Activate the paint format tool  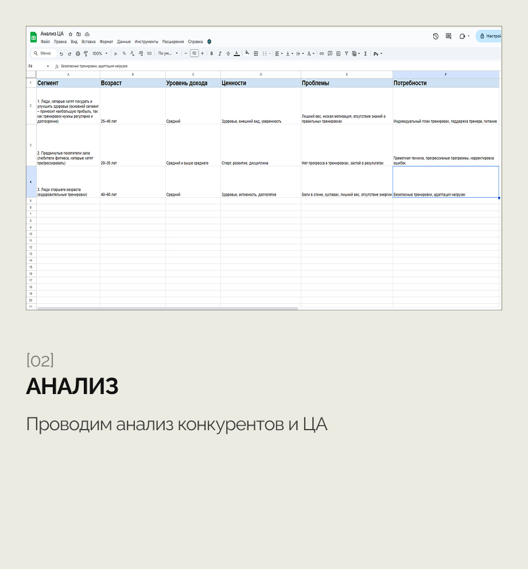tap(86, 54)
